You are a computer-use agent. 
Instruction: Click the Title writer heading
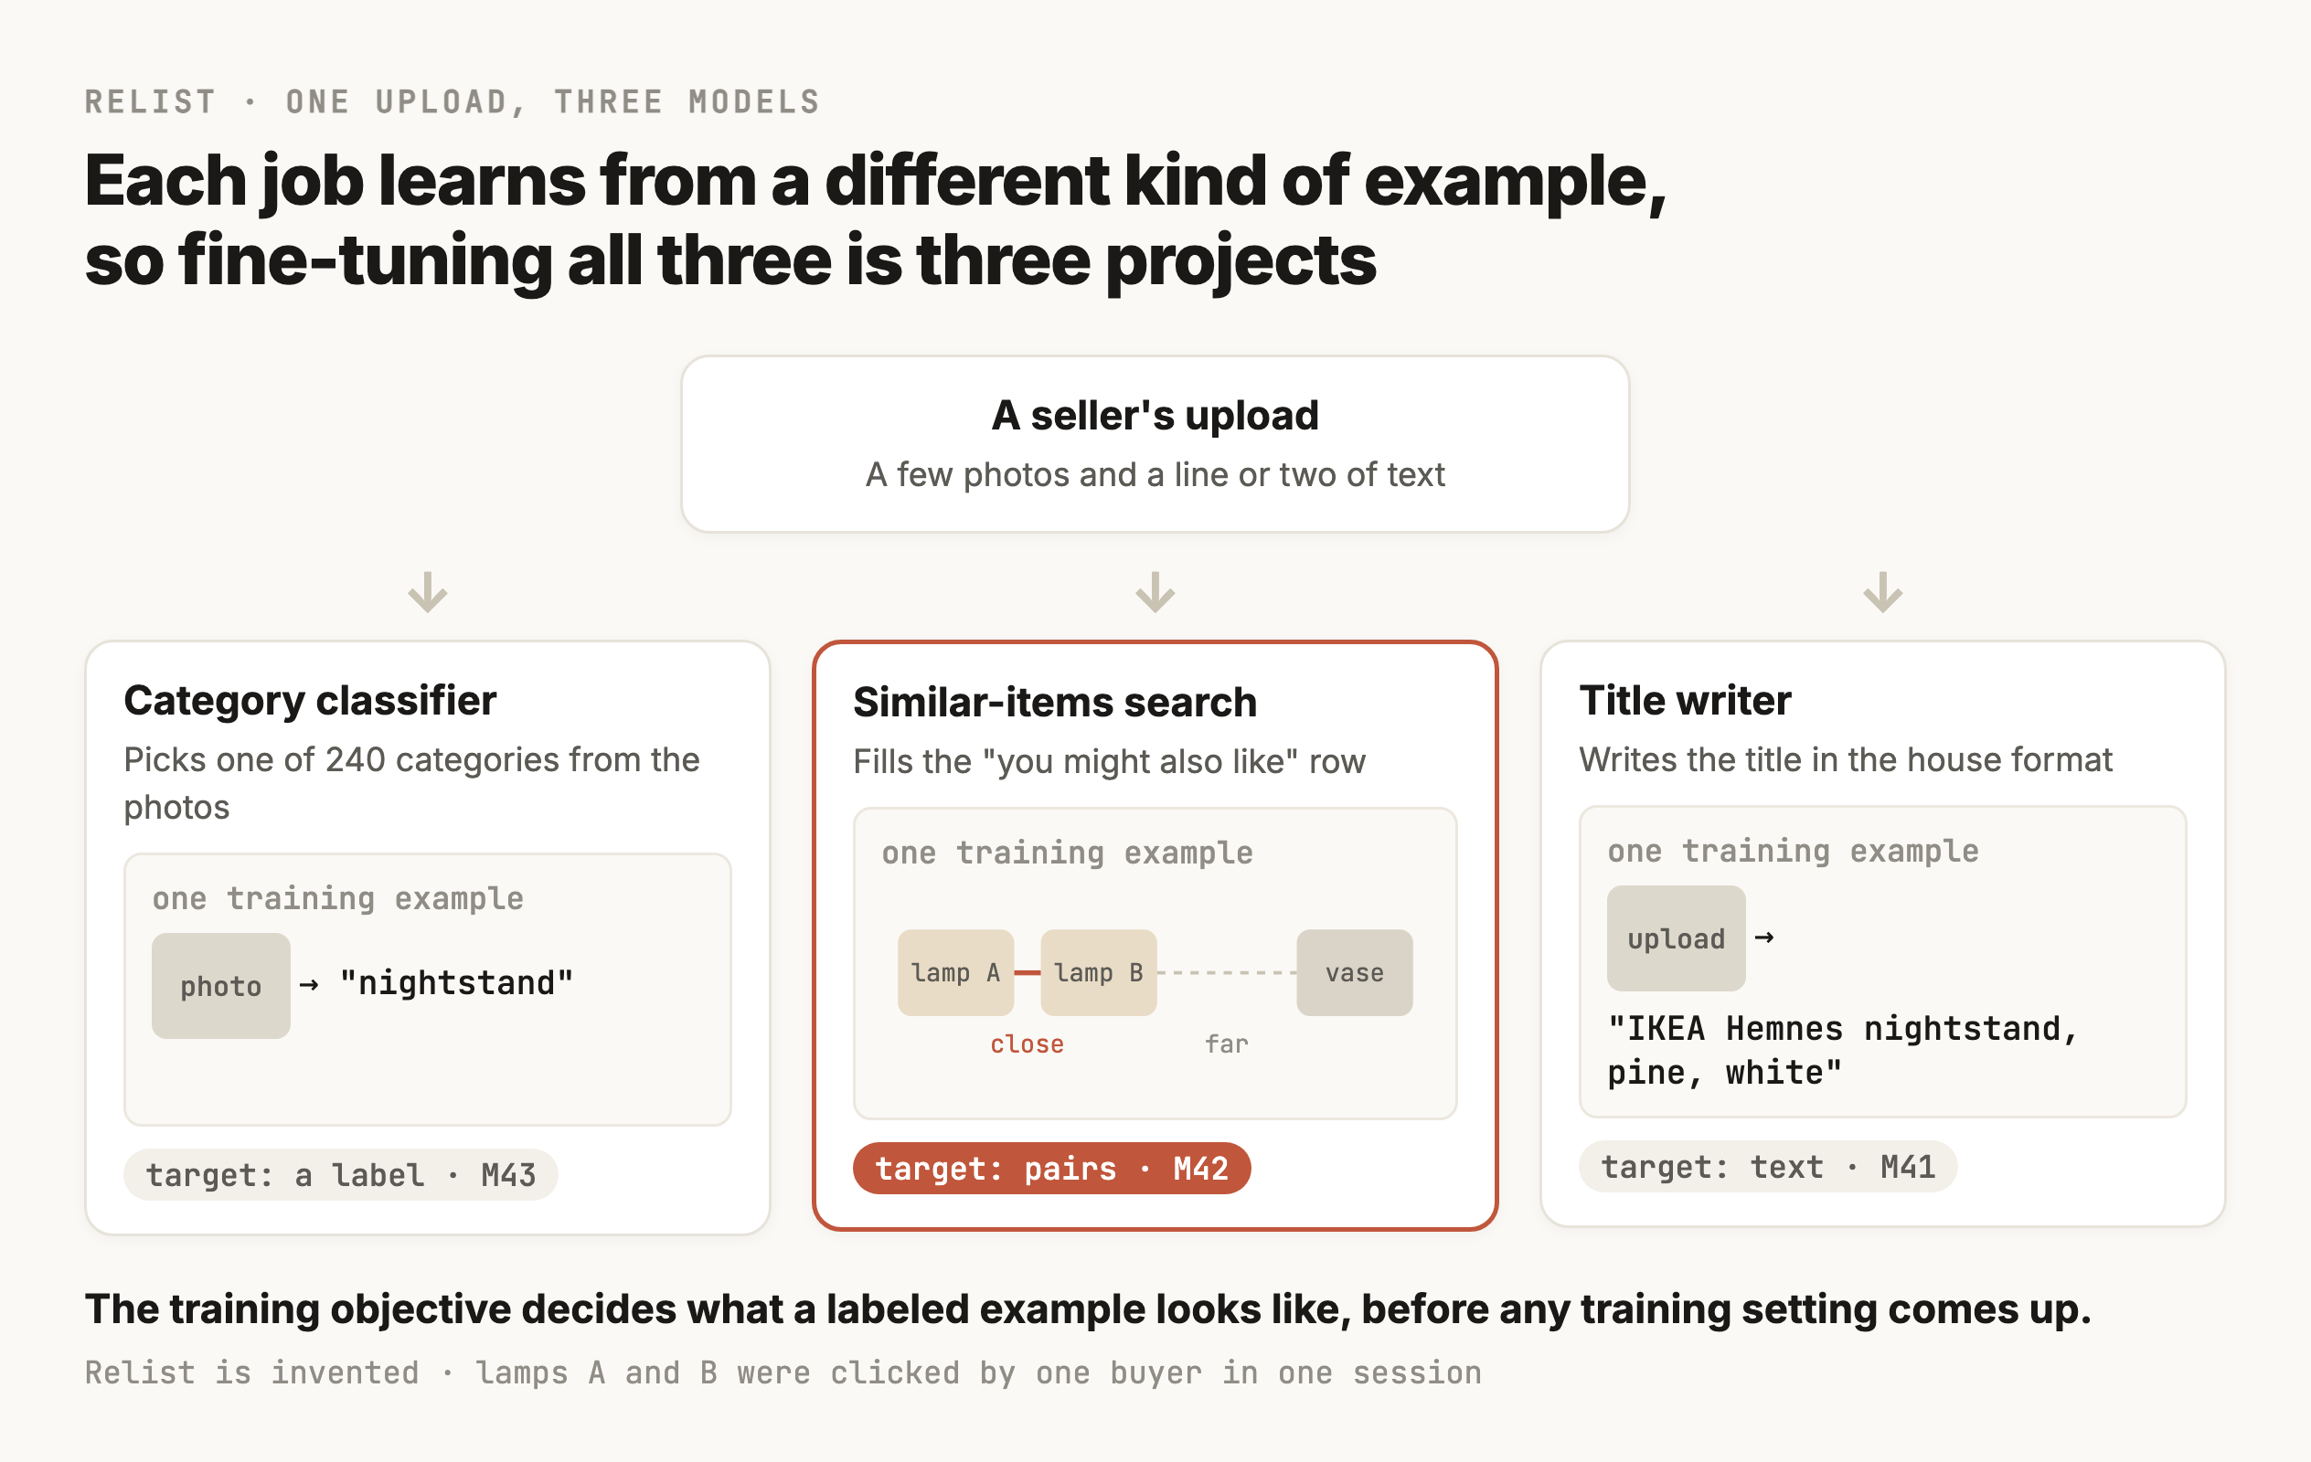[1684, 699]
